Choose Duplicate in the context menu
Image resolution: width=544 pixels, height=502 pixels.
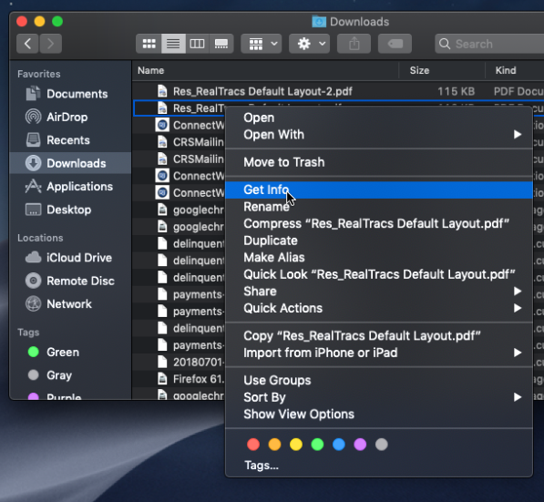point(379,241)
